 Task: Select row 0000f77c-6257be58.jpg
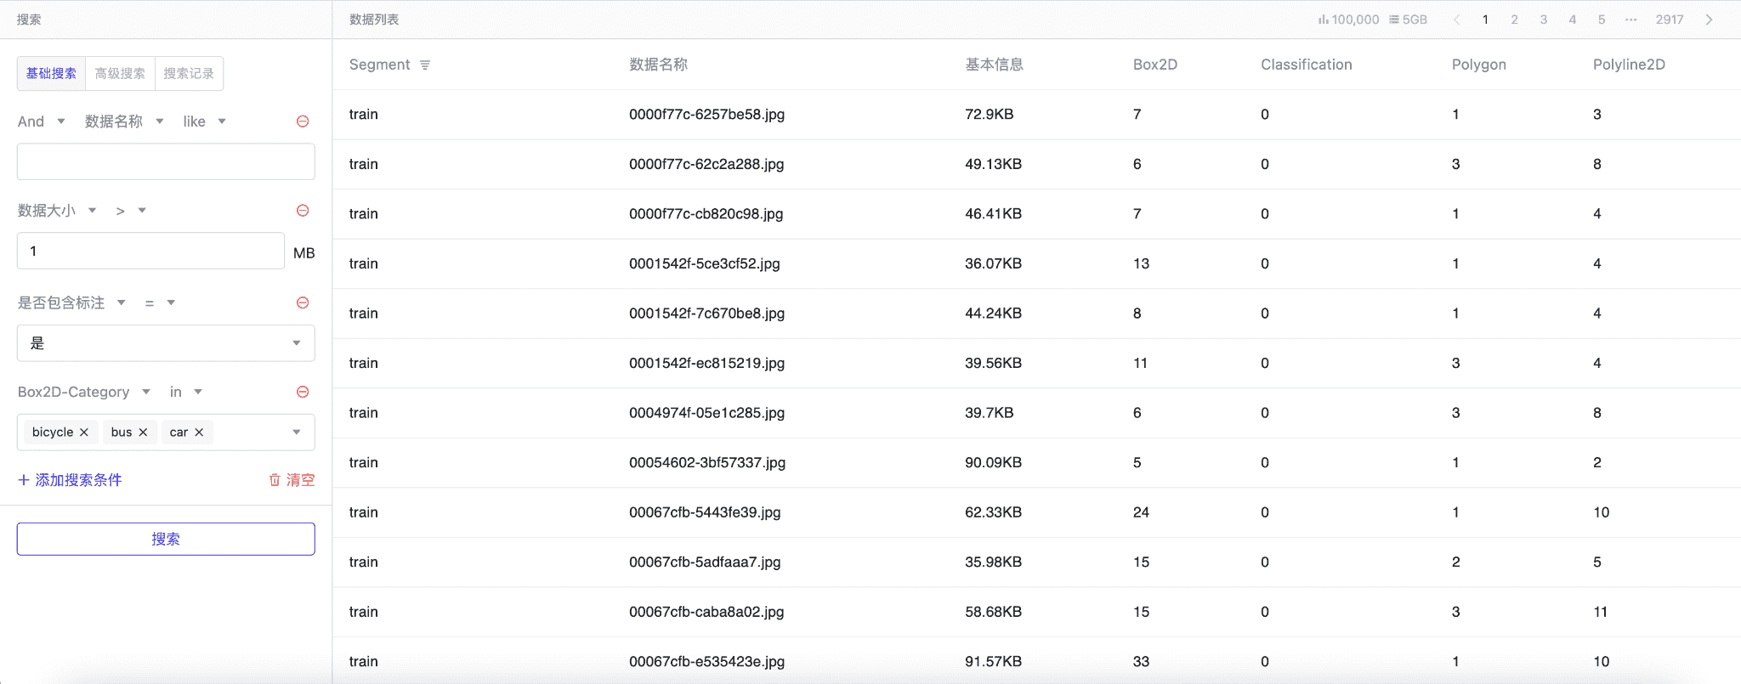pyautogui.click(x=1036, y=115)
